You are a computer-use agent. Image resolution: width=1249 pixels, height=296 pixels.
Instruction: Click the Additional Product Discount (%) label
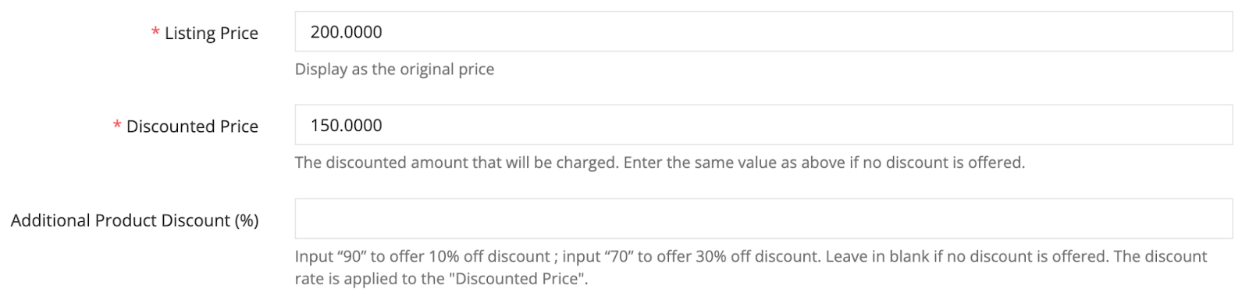pos(134,220)
